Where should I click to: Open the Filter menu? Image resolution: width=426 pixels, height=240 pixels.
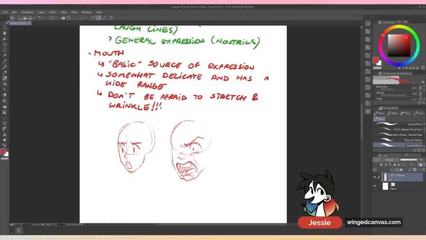pyautogui.click(x=75, y=12)
